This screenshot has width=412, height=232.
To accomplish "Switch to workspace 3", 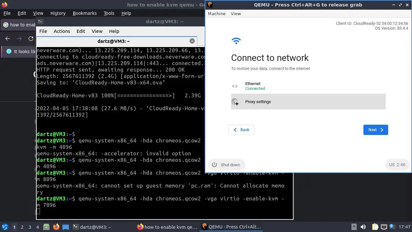I will click(30, 227).
